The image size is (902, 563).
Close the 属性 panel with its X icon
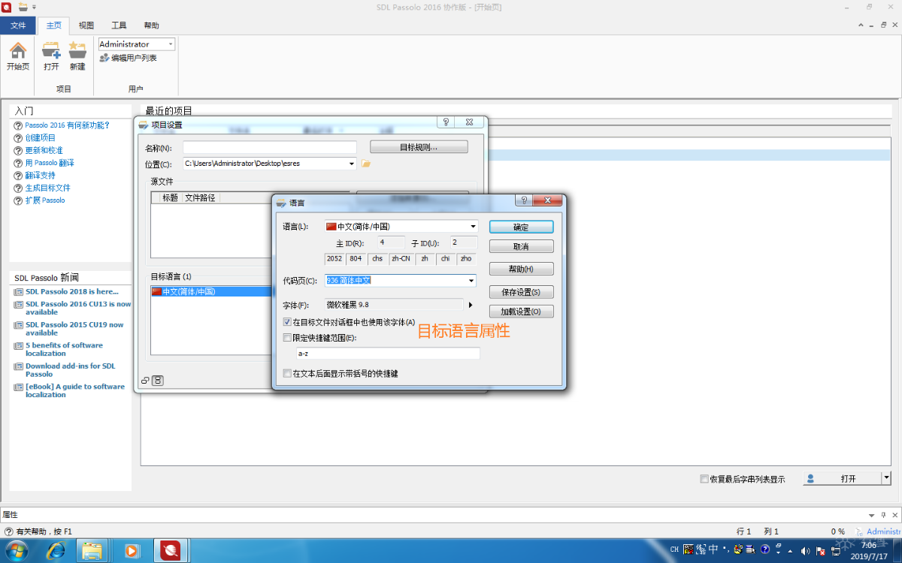coord(894,515)
